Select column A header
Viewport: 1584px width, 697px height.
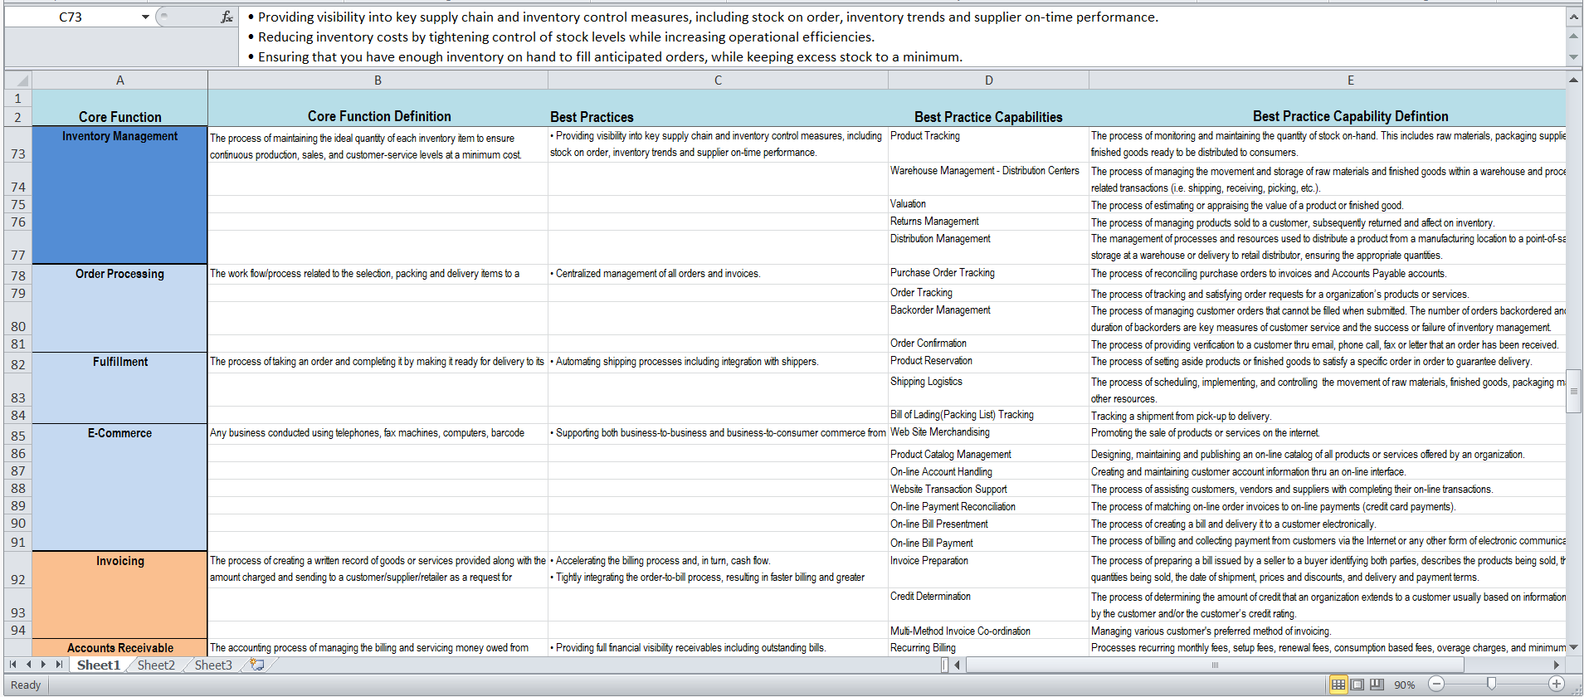[120, 80]
